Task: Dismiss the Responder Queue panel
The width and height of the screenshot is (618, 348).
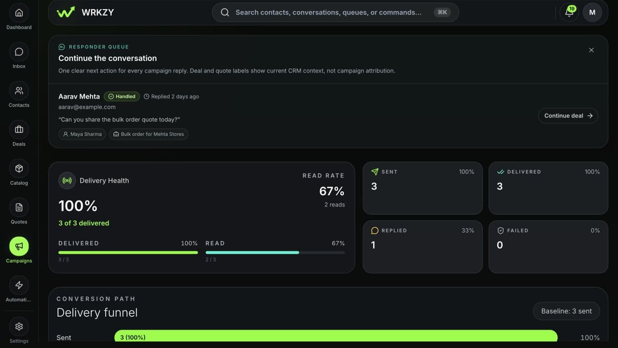Action: (591, 50)
